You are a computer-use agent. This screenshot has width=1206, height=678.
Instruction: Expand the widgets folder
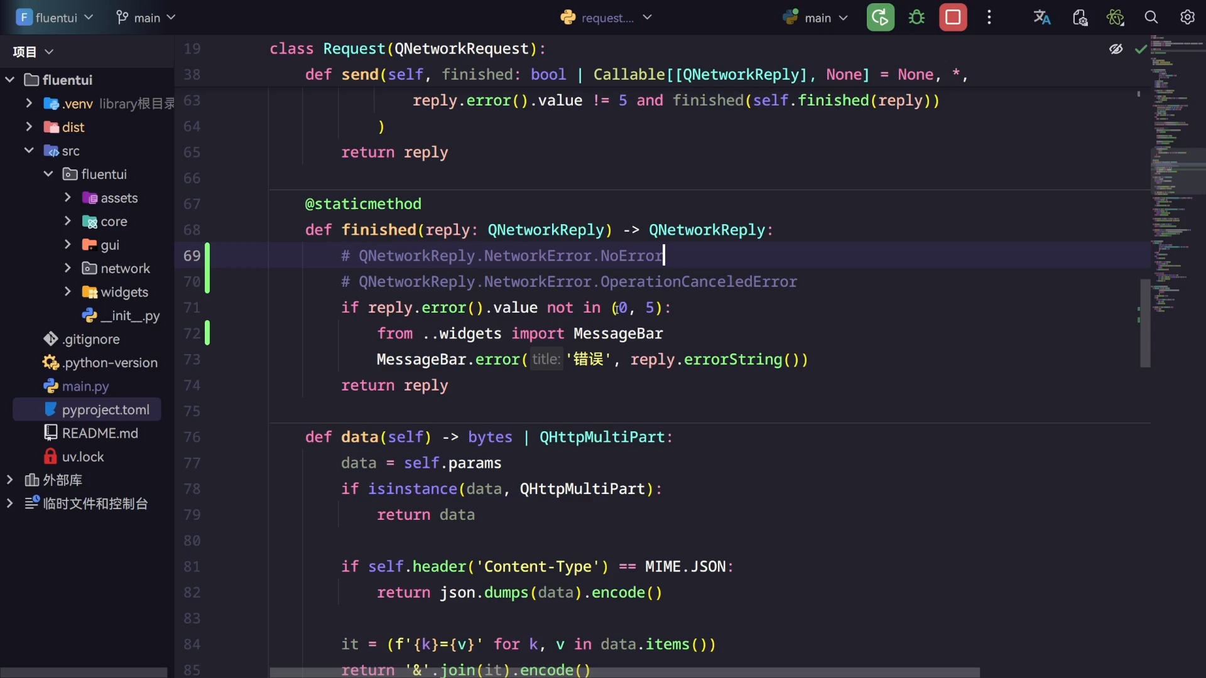pyautogui.click(x=68, y=292)
